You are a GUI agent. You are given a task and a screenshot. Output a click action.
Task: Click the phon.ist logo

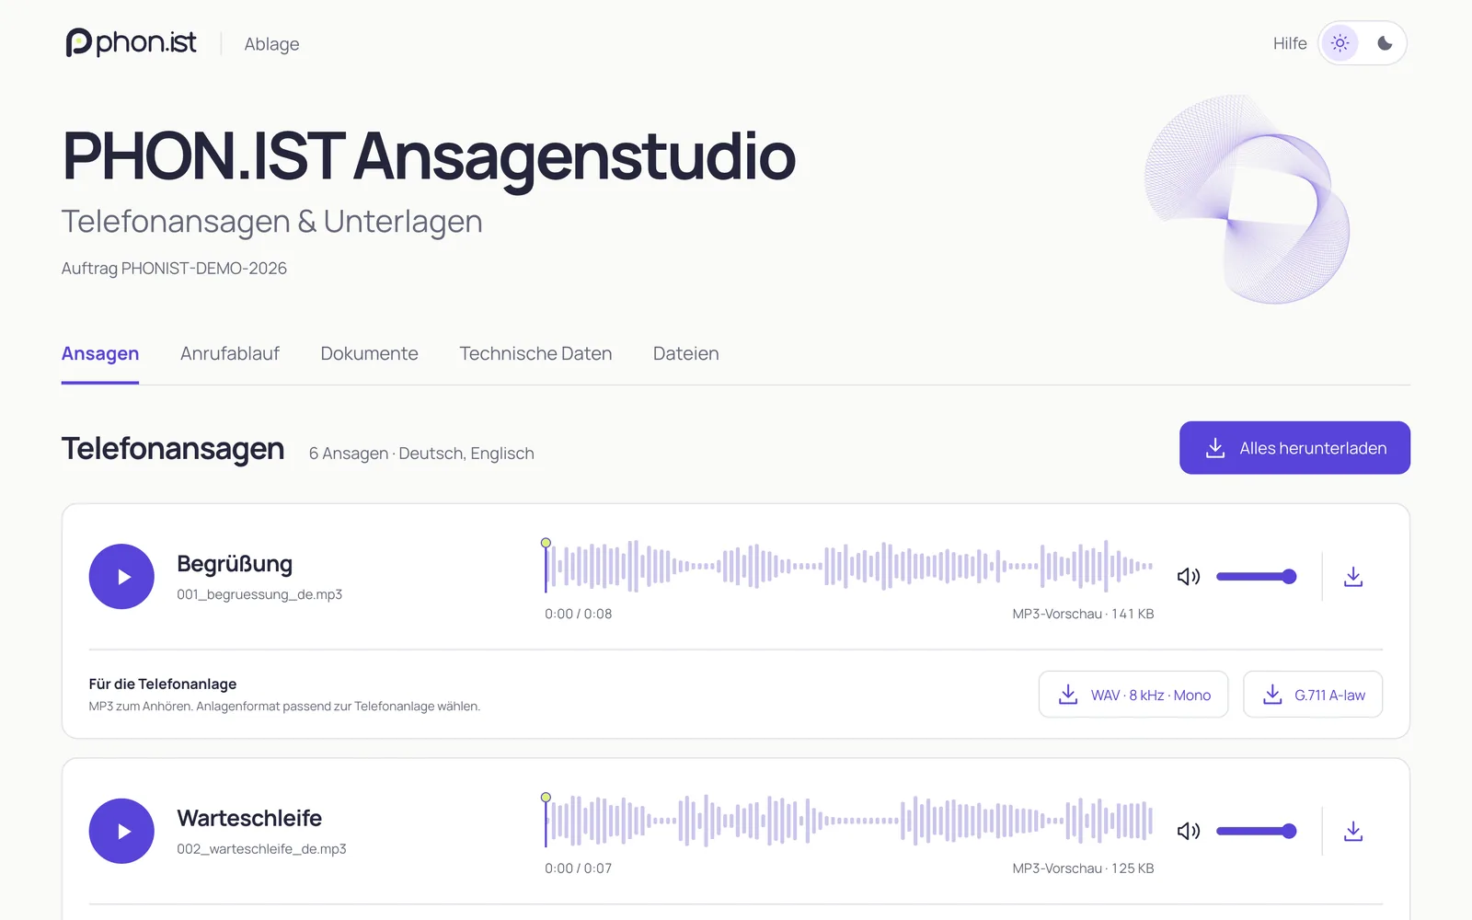pos(131,43)
